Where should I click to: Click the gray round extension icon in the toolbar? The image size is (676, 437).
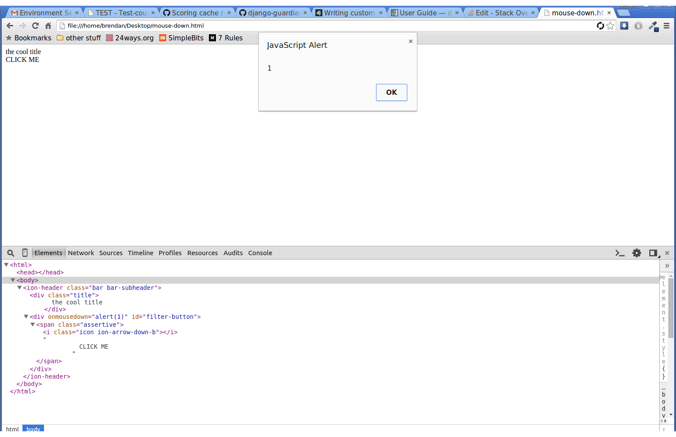coord(638,26)
